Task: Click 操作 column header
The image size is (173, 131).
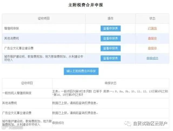Action: pyautogui.click(x=111, y=18)
